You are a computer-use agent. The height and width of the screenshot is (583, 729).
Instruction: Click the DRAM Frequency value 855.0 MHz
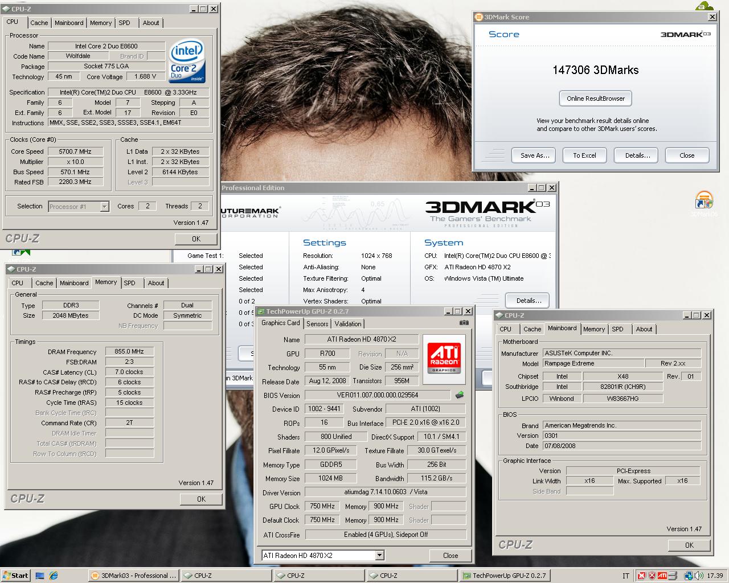pyautogui.click(x=129, y=352)
